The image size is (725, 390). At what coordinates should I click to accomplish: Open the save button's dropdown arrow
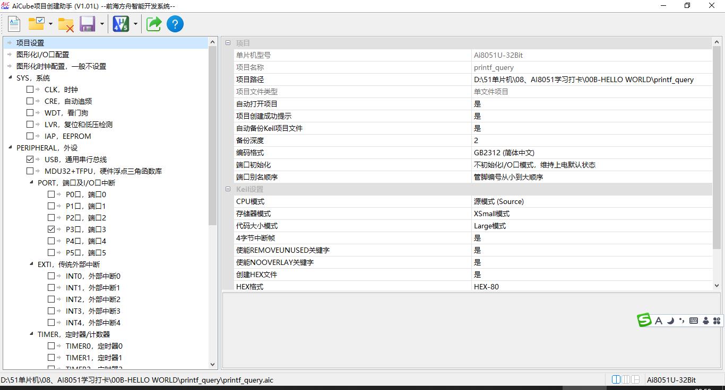click(x=102, y=23)
